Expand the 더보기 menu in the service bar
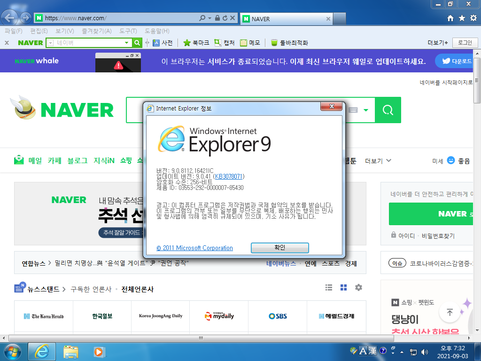Image resolution: width=481 pixels, height=361 pixels. click(x=378, y=161)
